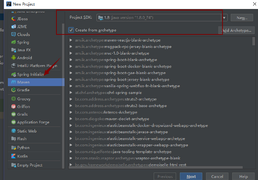Select elasticbeanstalk-wrapper-webapp-archetype row
The height and width of the screenshot is (180, 258).
tap(160, 145)
